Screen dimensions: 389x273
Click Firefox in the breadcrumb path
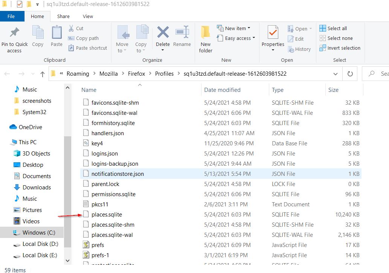point(136,74)
